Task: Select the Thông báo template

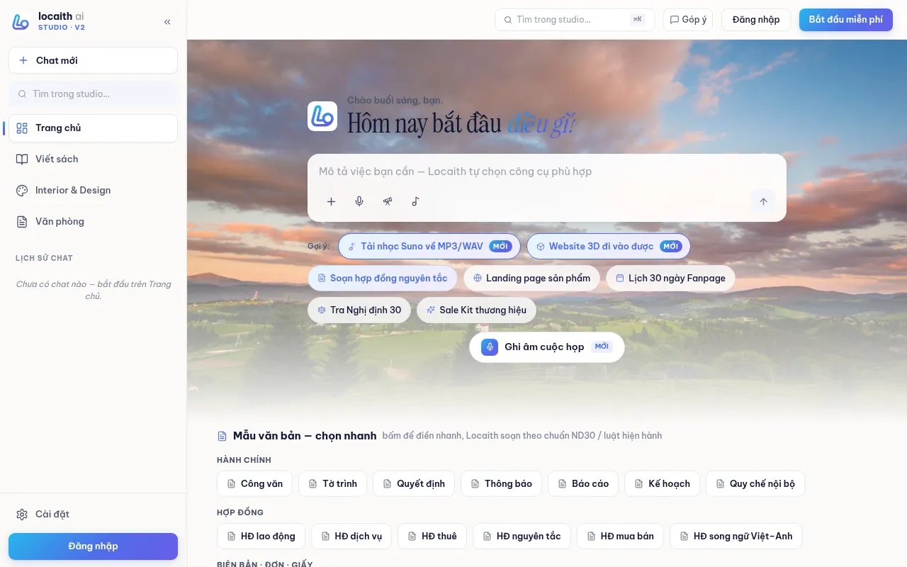Action: point(502,483)
